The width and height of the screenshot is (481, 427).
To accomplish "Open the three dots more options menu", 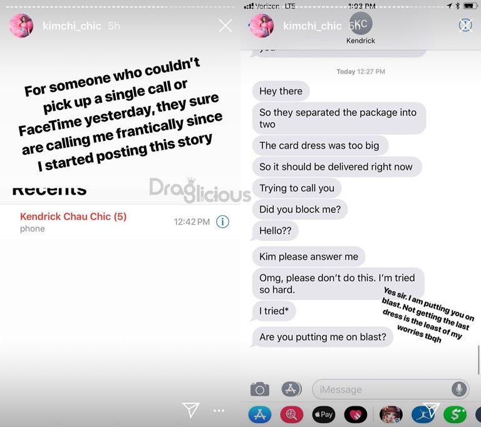I will (219, 411).
